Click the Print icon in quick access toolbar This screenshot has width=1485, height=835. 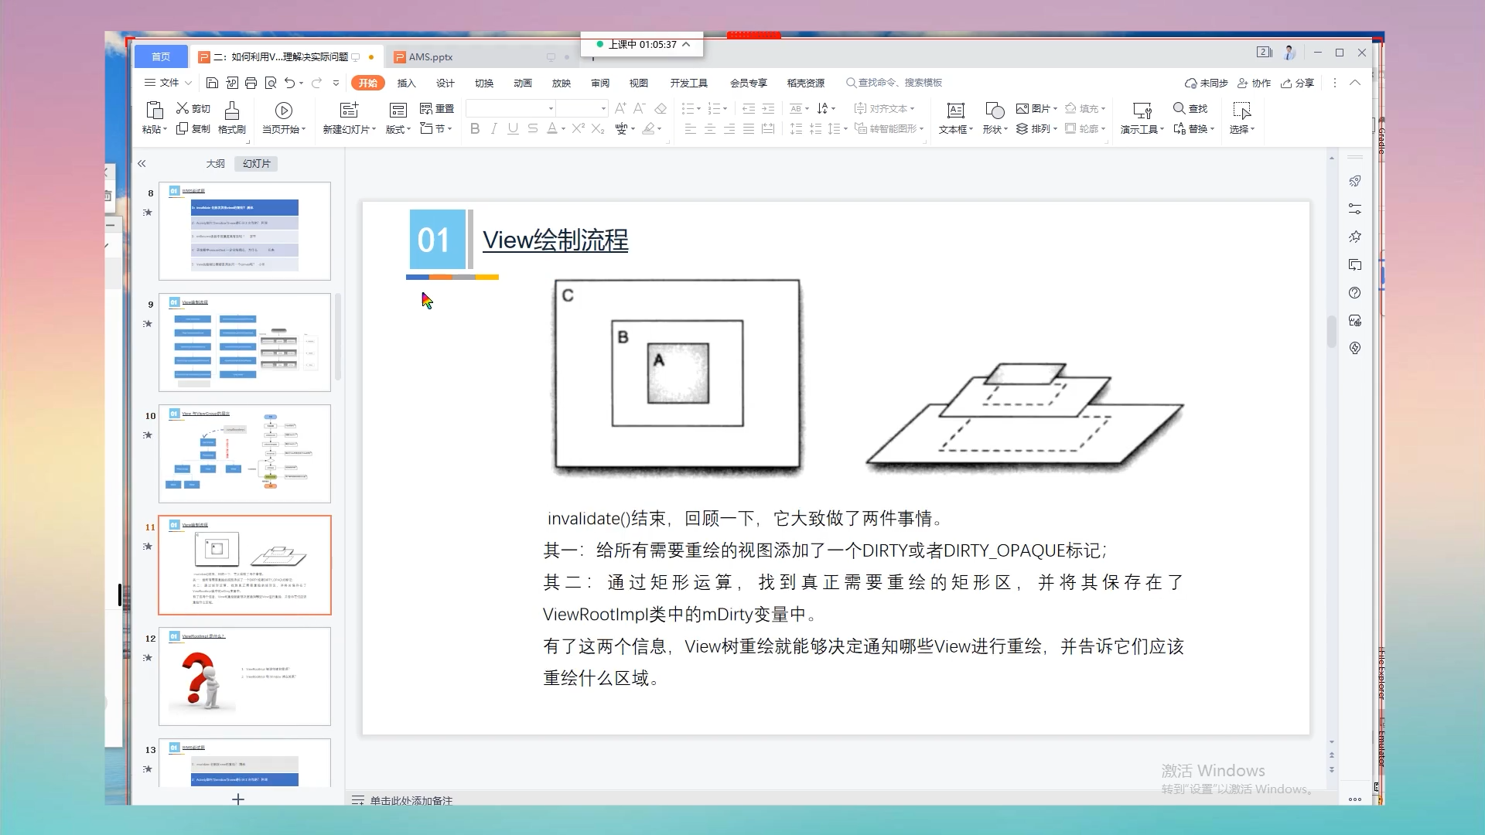tap(251, 83)
